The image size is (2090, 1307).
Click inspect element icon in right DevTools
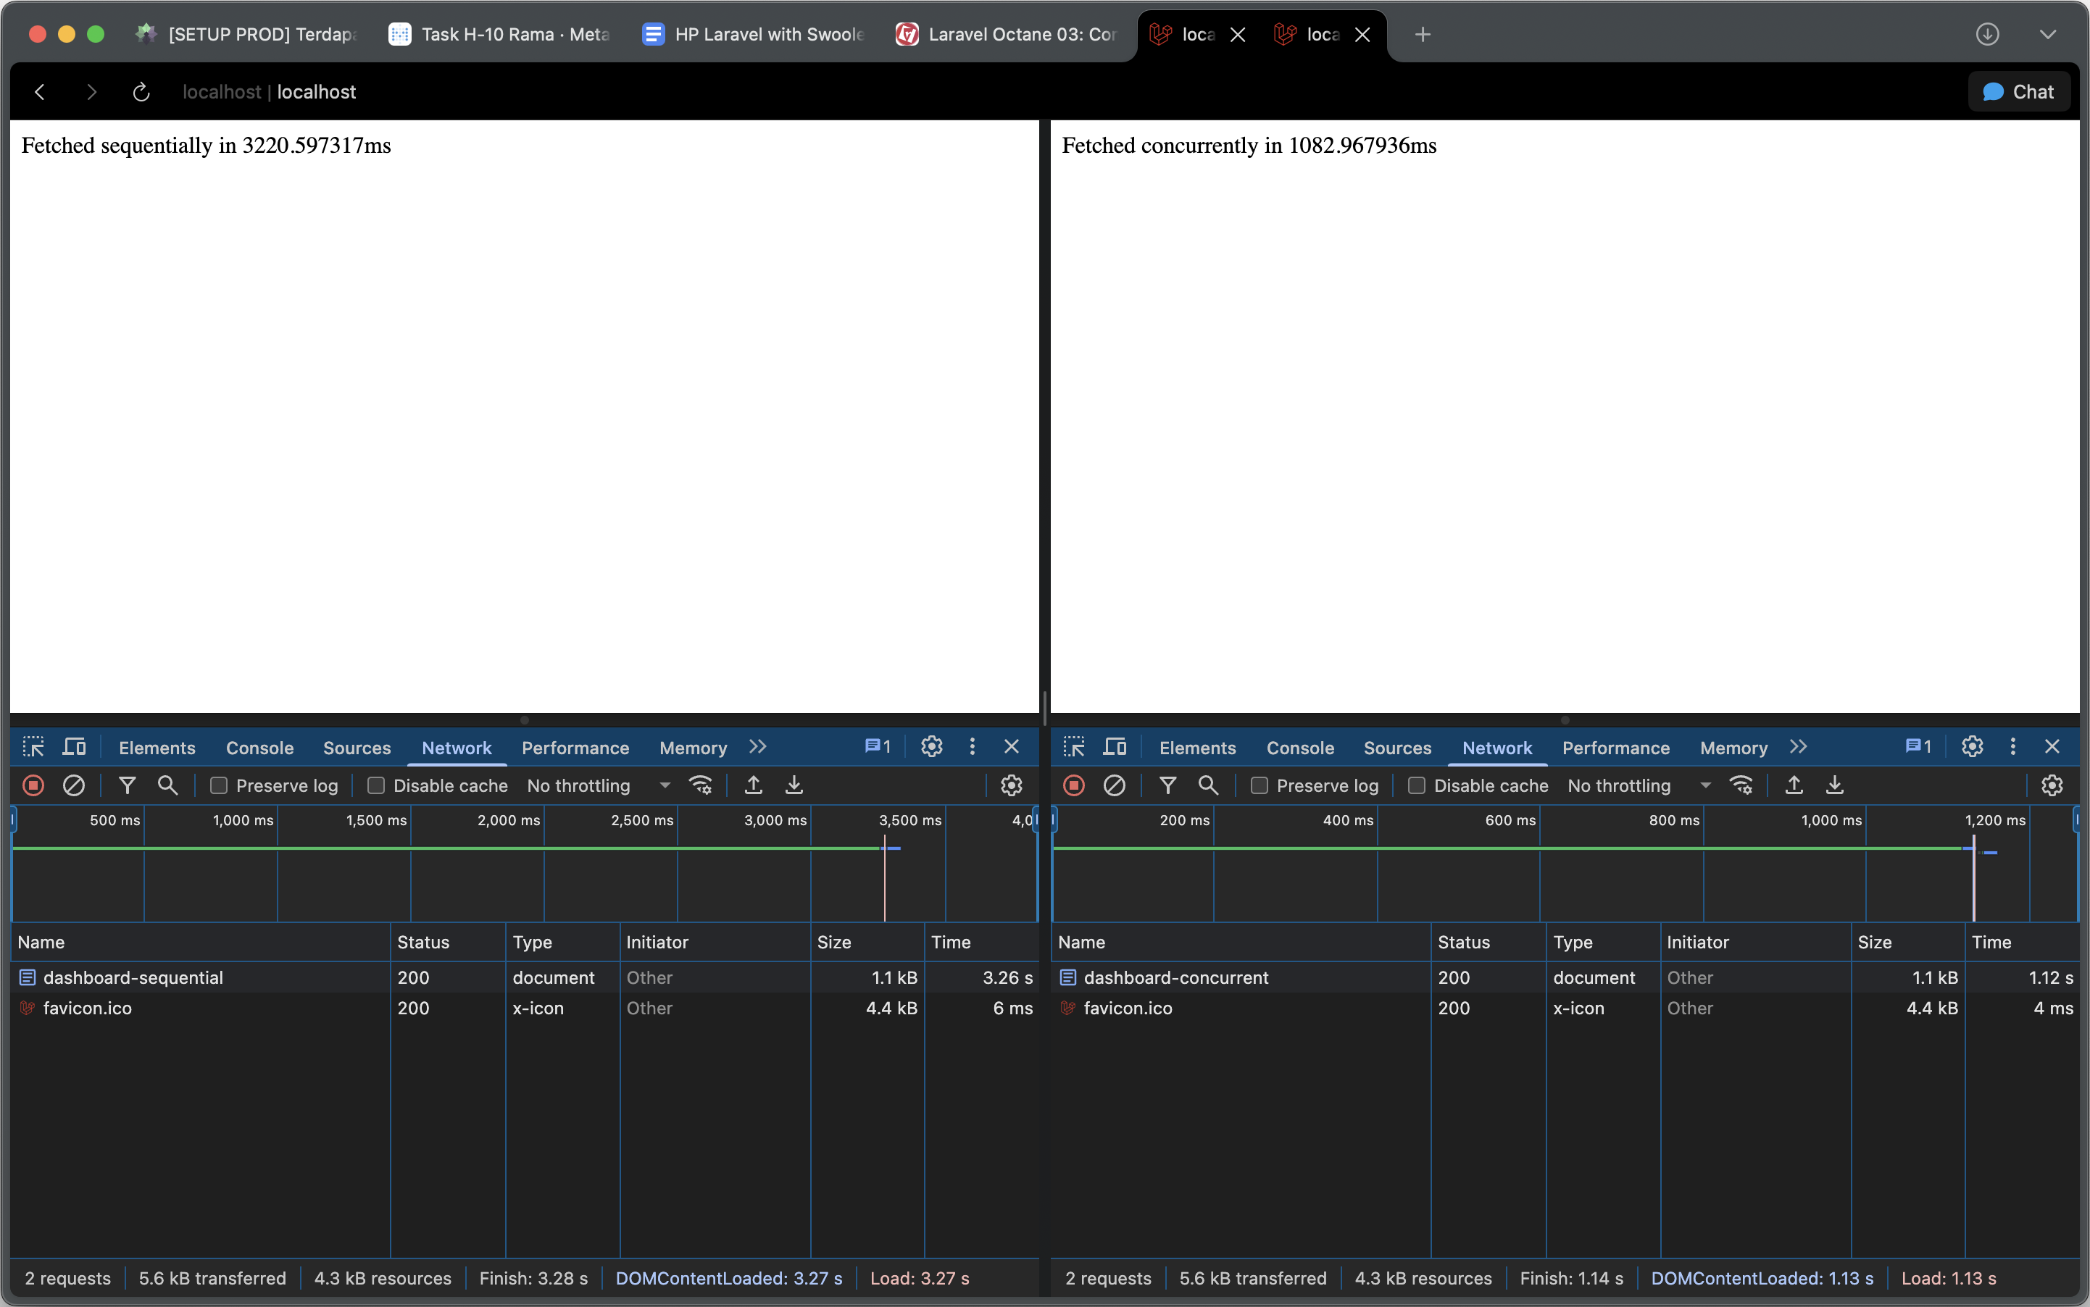1074,748
